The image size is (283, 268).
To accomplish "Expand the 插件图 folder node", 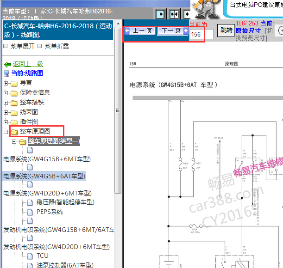I will (x=6, y=122).
